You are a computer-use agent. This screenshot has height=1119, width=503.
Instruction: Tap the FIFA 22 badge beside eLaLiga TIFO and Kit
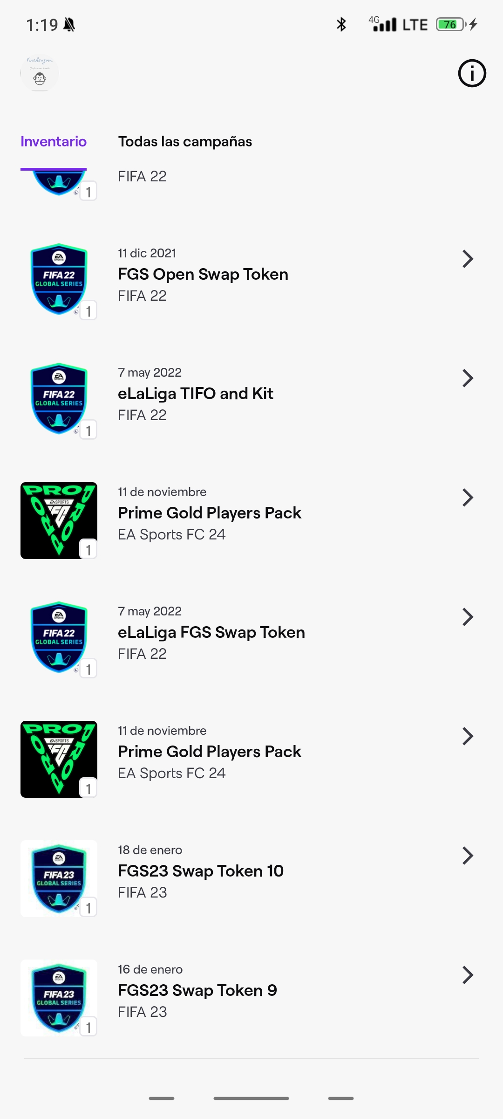click(x=59, y=399)
